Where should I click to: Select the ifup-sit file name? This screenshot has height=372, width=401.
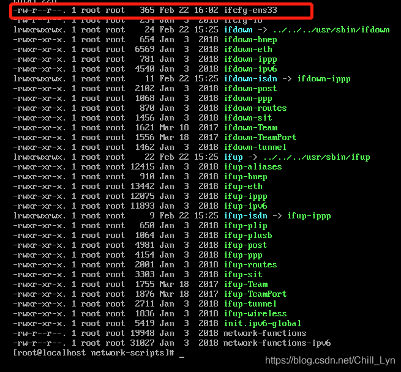click(x=243, y=274)
